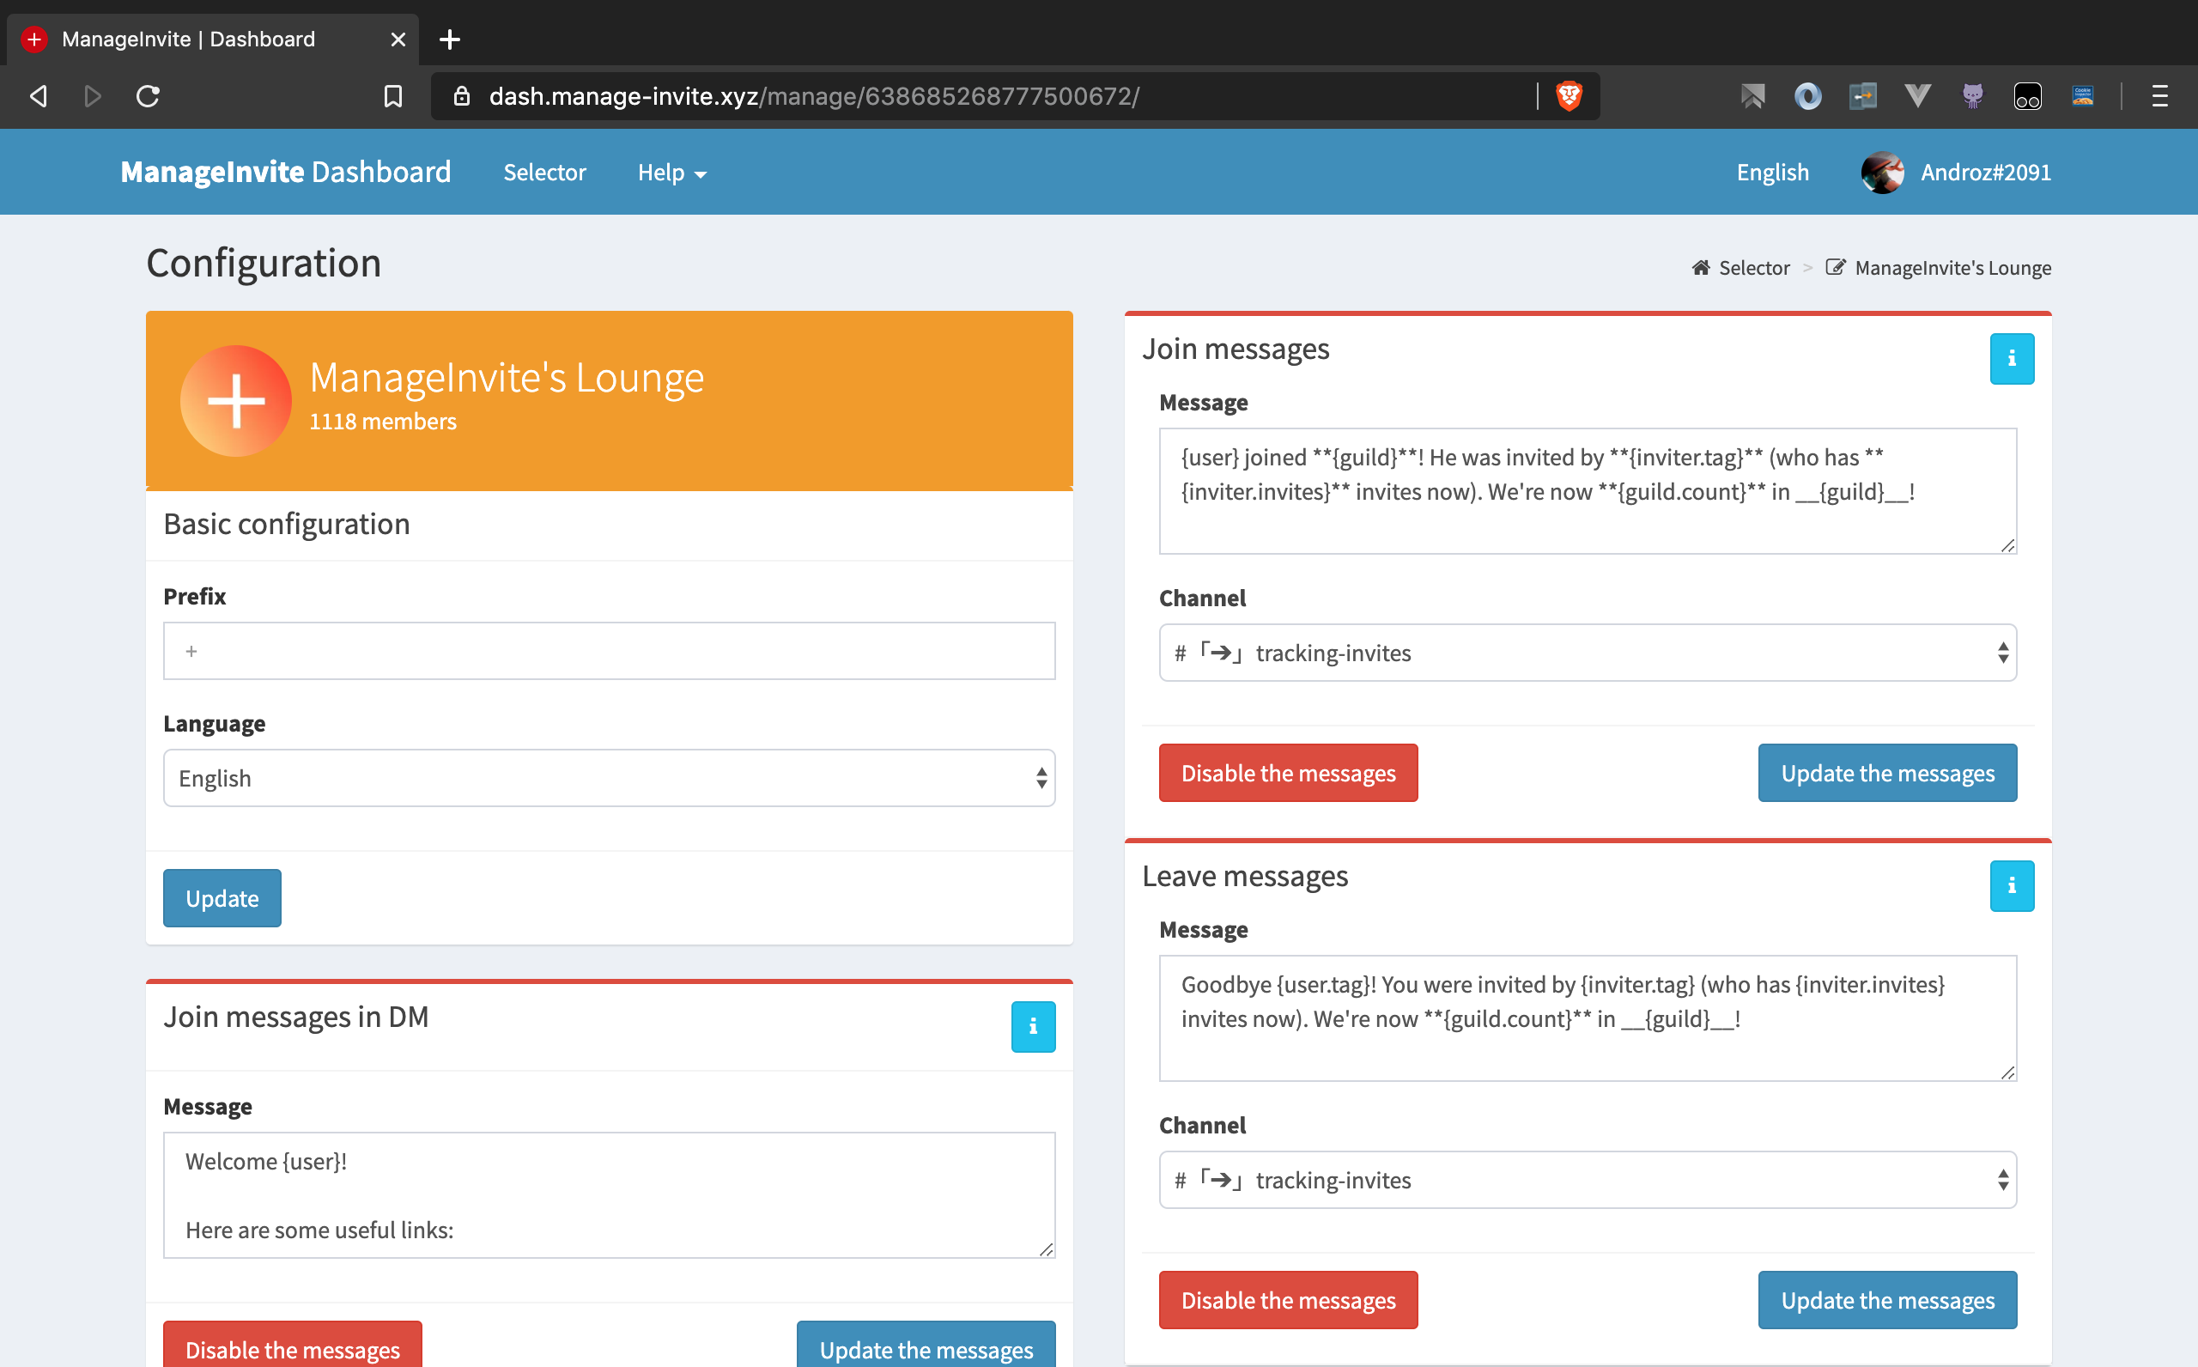Click the Androz#2091 user avatar
This screenshot has width=2198, height=1367.
(1882, 172)
